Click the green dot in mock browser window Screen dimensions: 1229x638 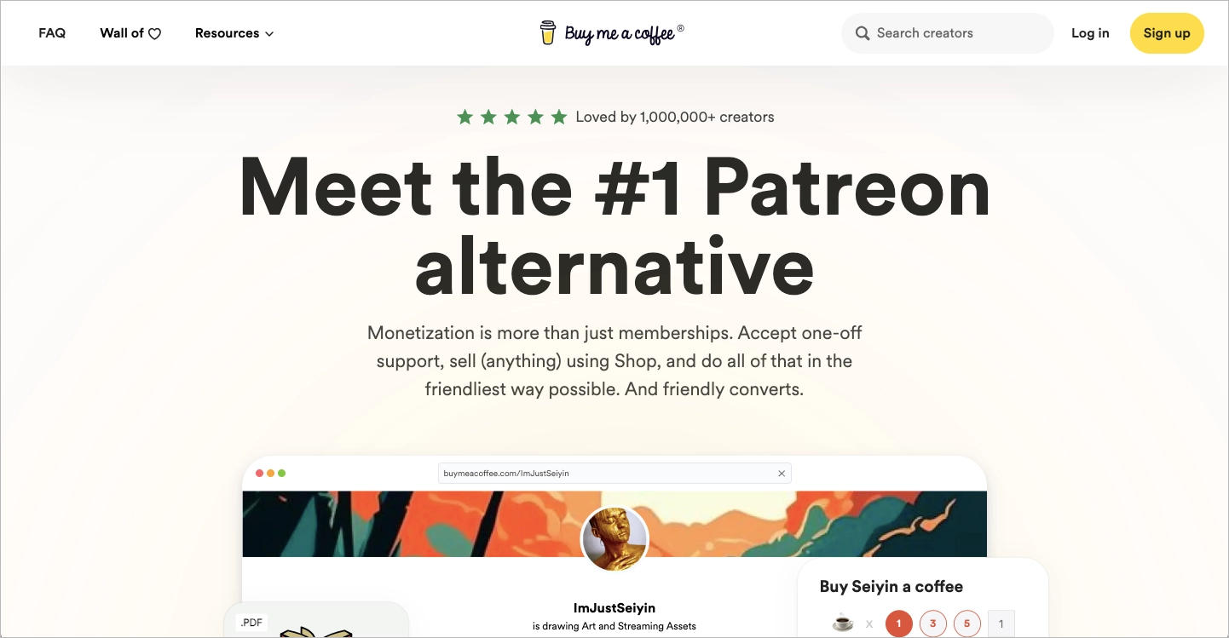(282, 473)
